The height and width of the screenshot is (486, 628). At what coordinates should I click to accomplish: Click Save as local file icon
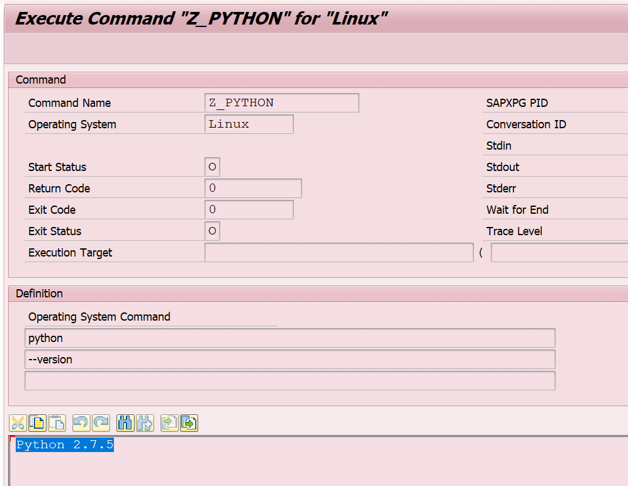pos(189,423)
